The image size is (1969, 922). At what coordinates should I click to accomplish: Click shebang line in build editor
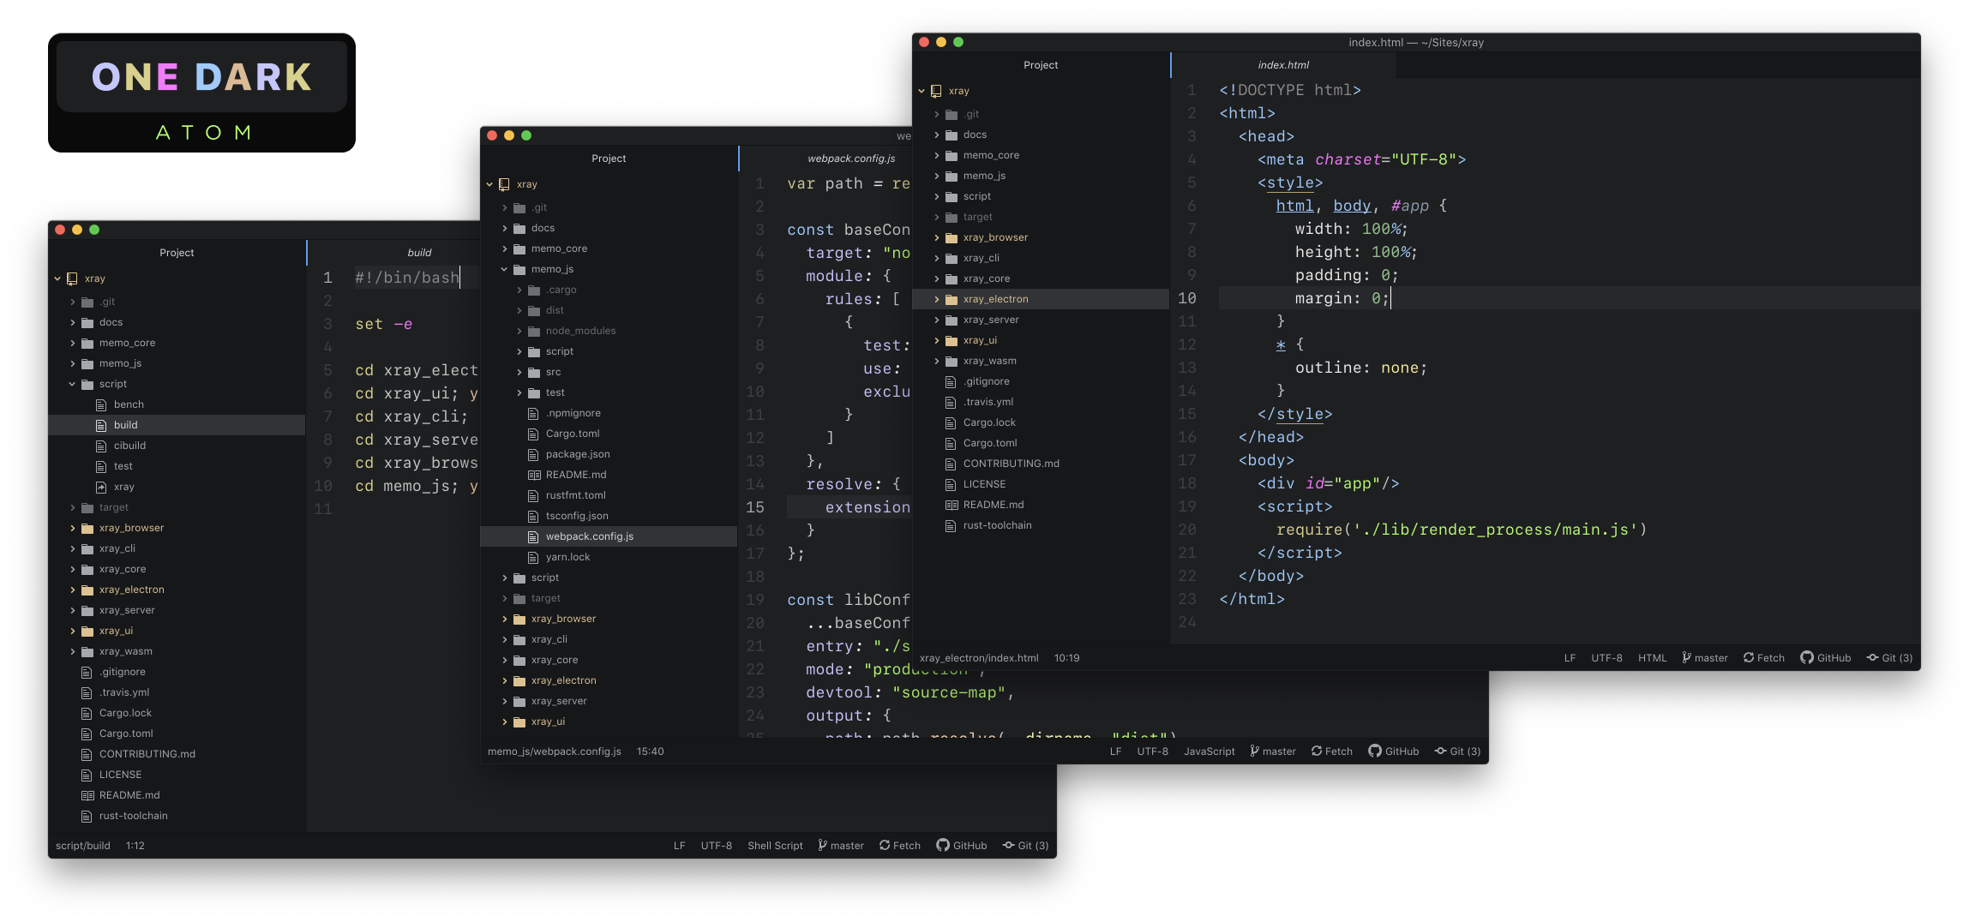pyautogui.click(x=407, y=278)
